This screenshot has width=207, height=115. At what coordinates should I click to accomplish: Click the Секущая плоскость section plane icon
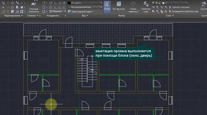[34, 4]
